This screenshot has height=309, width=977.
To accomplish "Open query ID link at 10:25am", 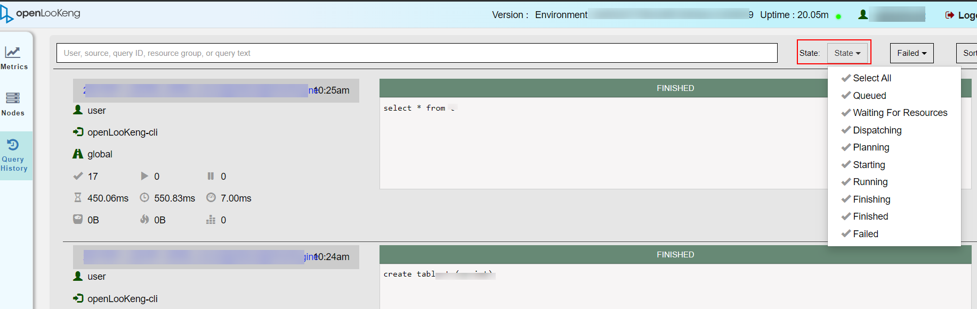I will [200, 90].
